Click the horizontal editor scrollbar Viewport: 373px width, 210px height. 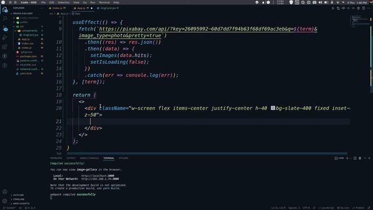coord(207,153)
